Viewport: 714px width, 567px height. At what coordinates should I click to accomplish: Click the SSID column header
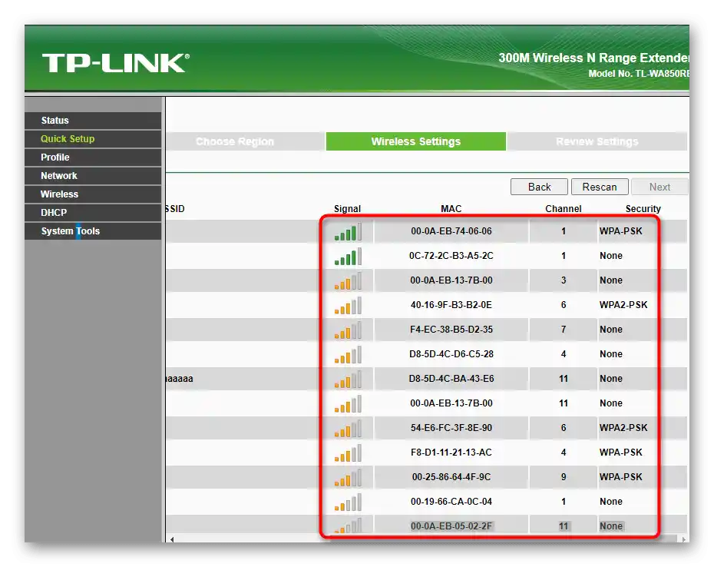coord(175,209)
